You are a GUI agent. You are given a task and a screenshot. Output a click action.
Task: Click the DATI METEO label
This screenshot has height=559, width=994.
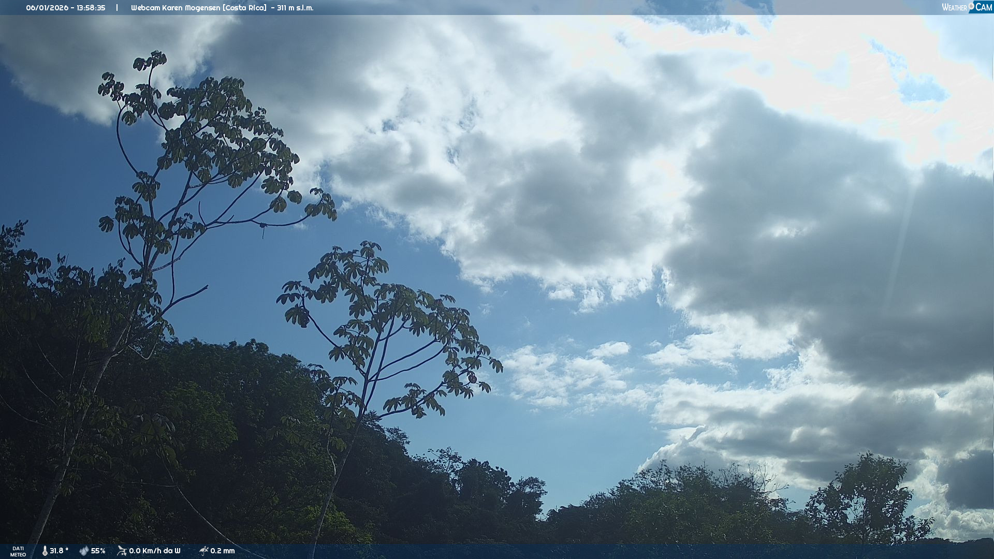click(18, 551)
